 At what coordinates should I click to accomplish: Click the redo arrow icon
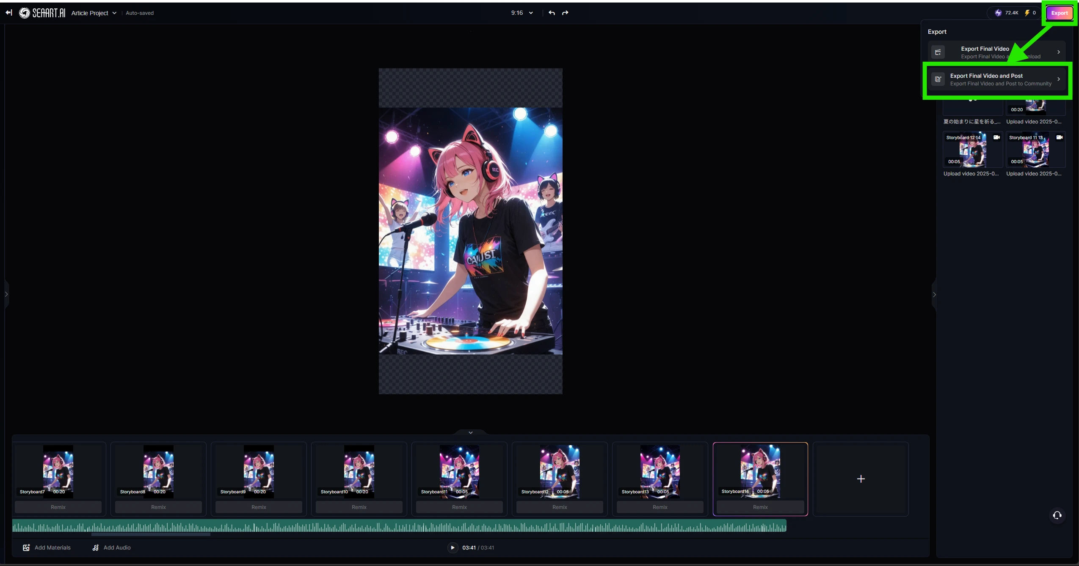click(565, 13)
